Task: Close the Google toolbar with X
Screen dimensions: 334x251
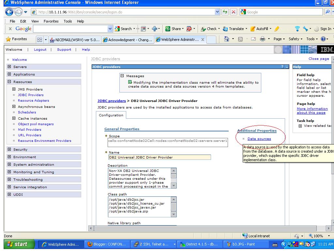Action: pyautogui.click(x=10, y=29)
